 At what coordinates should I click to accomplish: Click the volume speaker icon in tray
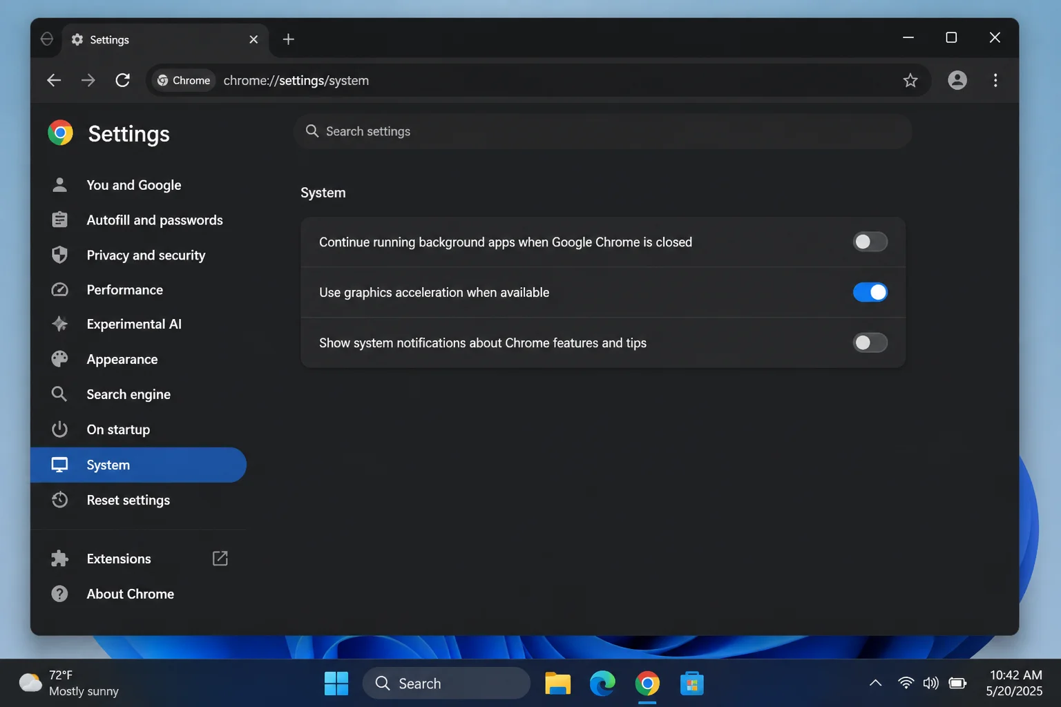coord(931,684)
